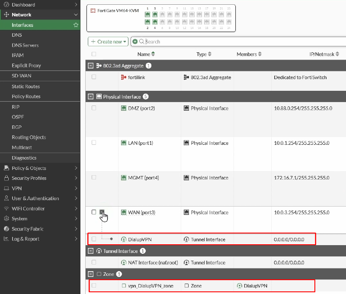The height and width of the screenshot is (294, 346).
Task: Collapse WAN (port3) child interfaces toggle
Action: [x=102, y=212]
